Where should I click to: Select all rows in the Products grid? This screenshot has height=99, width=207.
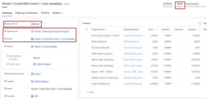(x=86, y=29)
